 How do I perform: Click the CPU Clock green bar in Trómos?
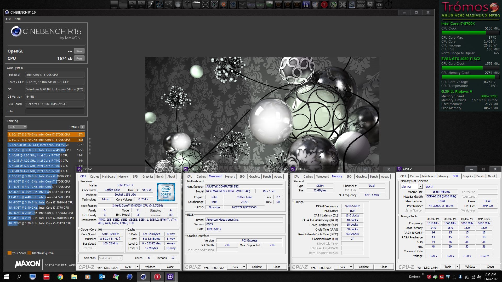(470, 33)
